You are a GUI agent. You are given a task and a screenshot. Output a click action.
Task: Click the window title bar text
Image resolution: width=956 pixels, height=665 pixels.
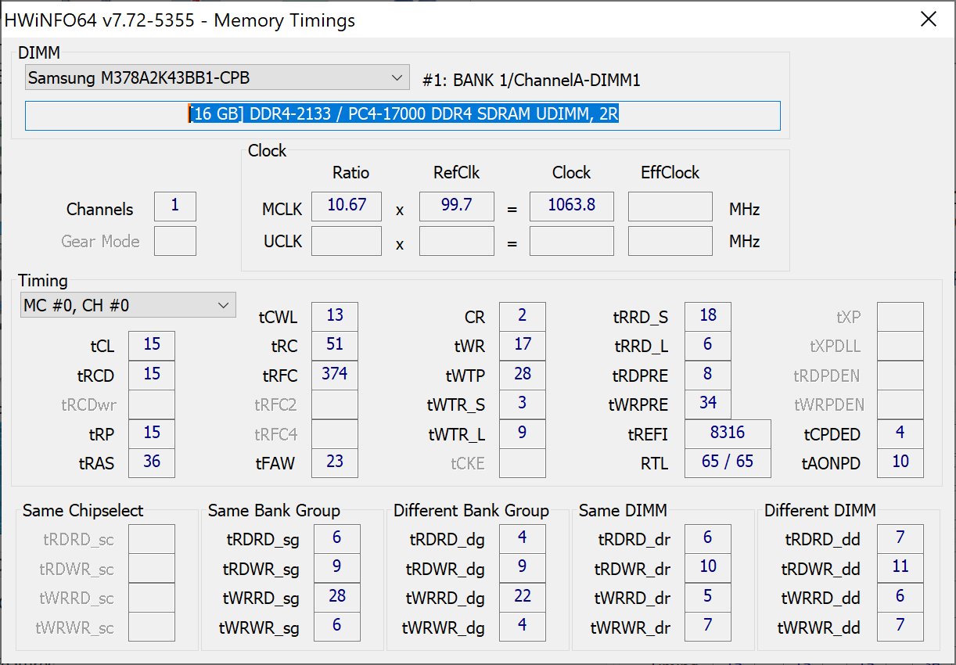click(180, 20)
